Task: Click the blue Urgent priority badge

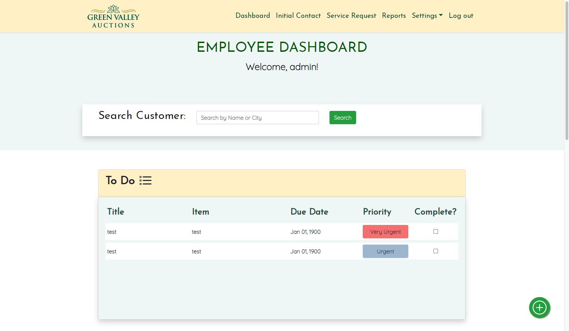Action: [x=385, y=251]
